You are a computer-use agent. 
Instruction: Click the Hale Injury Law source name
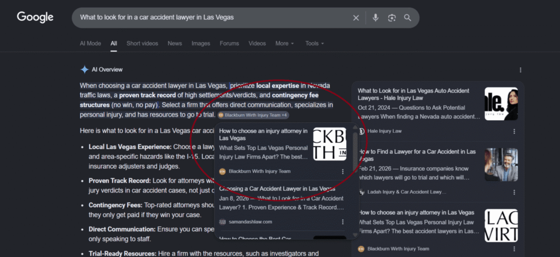[x=384, y=131]
